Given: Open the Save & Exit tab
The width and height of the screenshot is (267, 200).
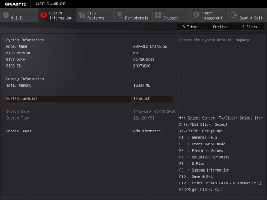Looking at the screenshot, I should click(x=248, y=15).
